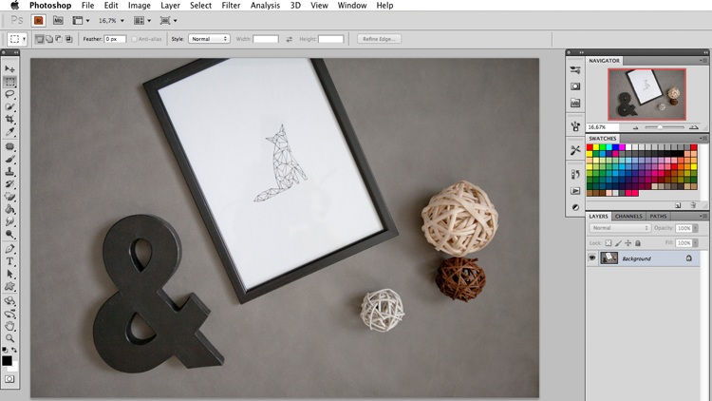Open the layer blend mode dropdown
The image size is (712, 401).
pyautogui.click(x=620, y=228)
